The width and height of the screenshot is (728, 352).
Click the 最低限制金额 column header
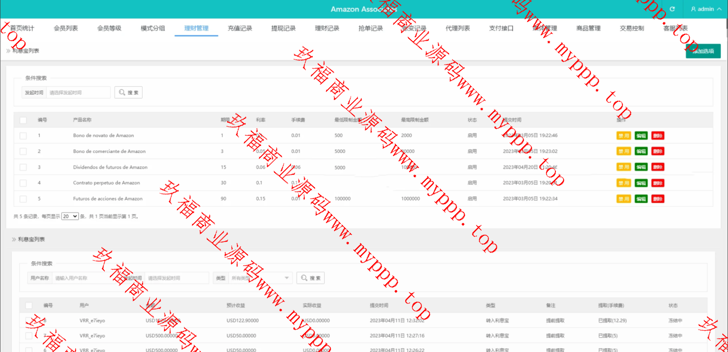tap(348, 120)
